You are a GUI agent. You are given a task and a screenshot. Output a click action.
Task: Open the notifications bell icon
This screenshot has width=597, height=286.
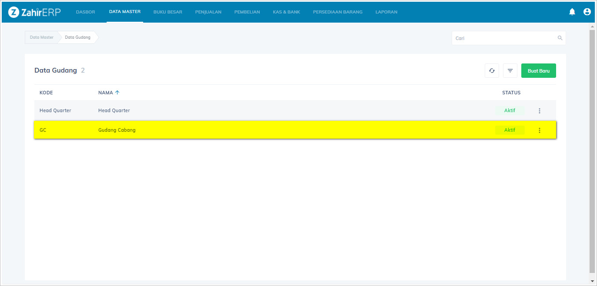[572, 12]
